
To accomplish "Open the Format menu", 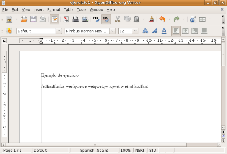I will (54, 9).
